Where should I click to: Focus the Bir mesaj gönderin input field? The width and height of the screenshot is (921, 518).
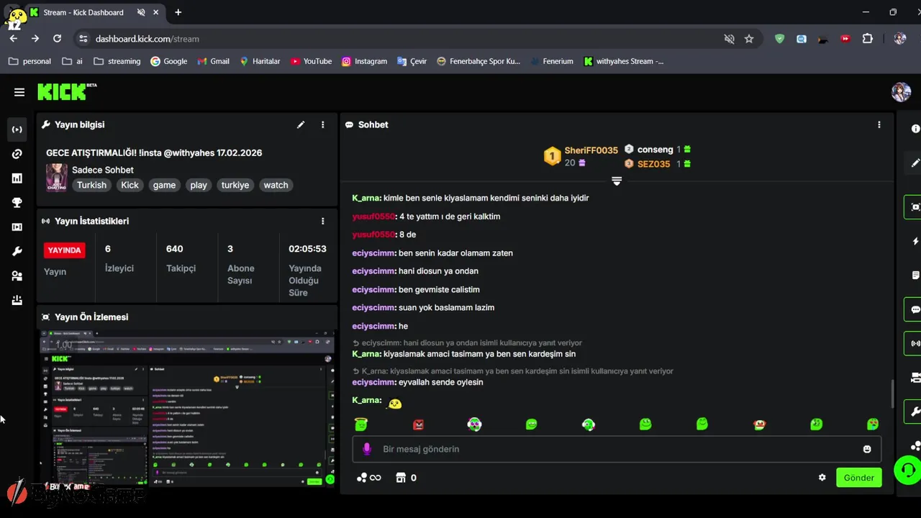617,449
